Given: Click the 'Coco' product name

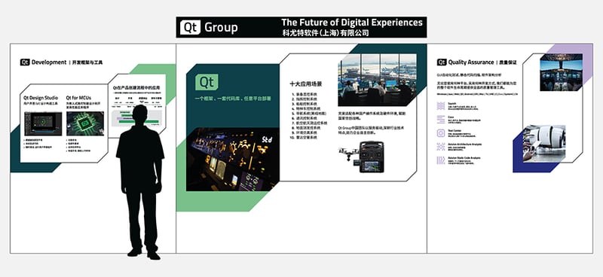Looking at the screenshot, I should click(451, 117).
